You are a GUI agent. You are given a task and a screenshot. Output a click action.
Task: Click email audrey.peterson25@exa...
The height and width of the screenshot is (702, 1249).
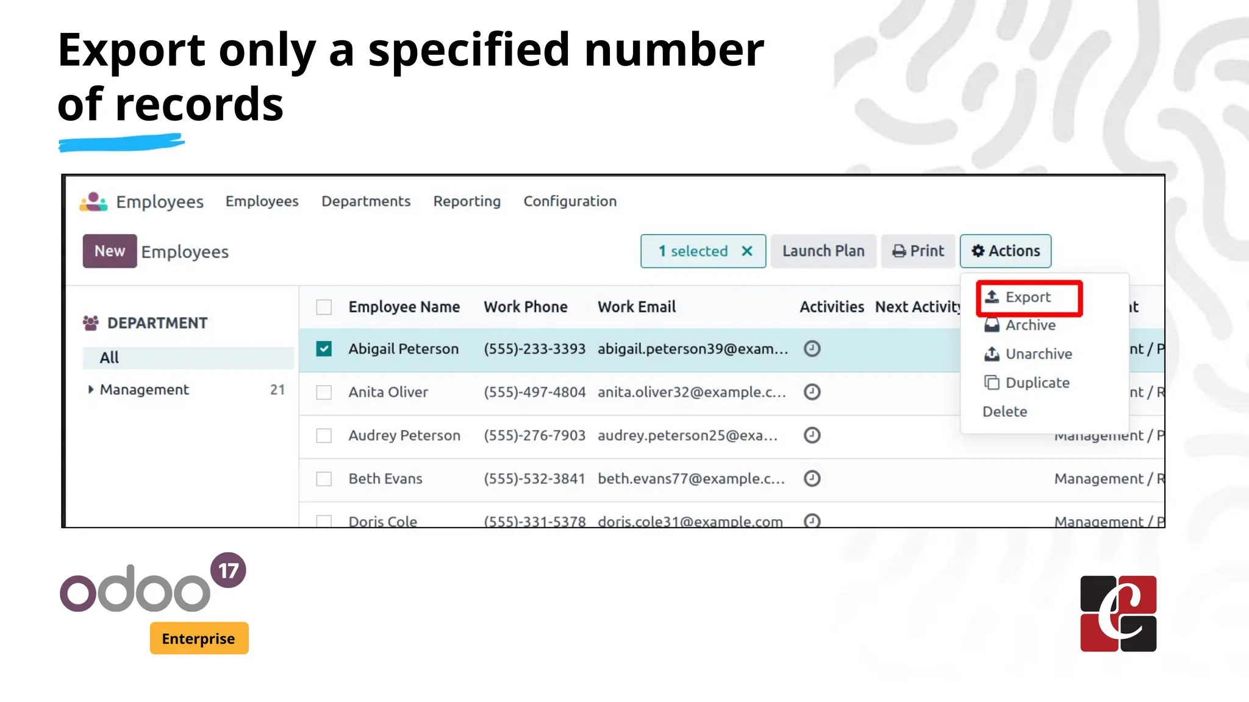point(688,435)
